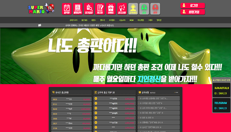Screen dimensions: 231x132
Task: Click the rank 4 badge beside ****yong85
Action: point(96,113)
